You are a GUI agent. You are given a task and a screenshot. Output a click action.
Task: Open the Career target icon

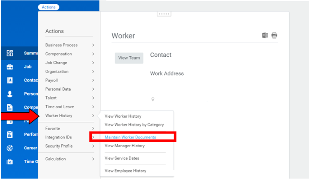coord(10,148)
